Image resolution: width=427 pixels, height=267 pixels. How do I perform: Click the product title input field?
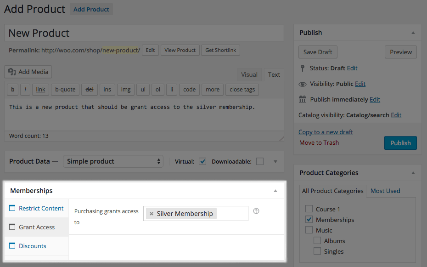pyautogui.click(x=144, y=33)
